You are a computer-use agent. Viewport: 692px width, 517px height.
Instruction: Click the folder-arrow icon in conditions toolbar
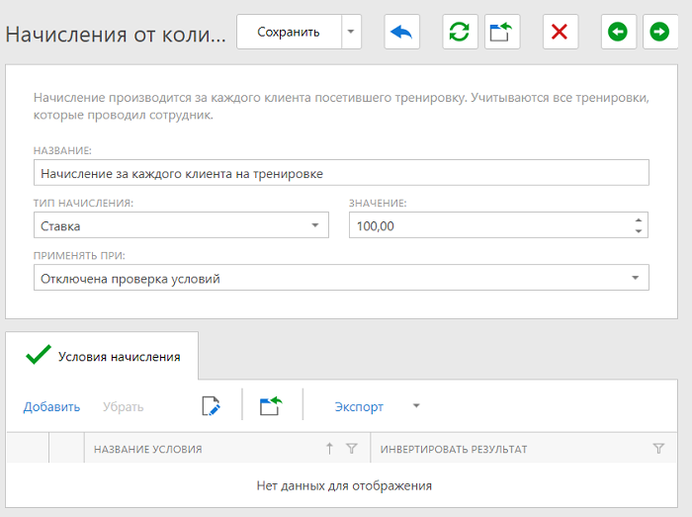271,406
